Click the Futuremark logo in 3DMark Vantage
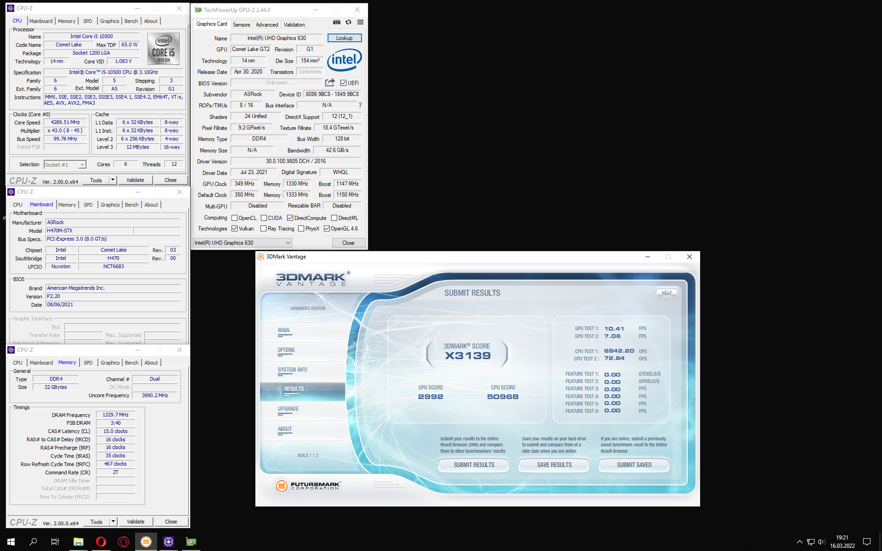 (308, 485)
